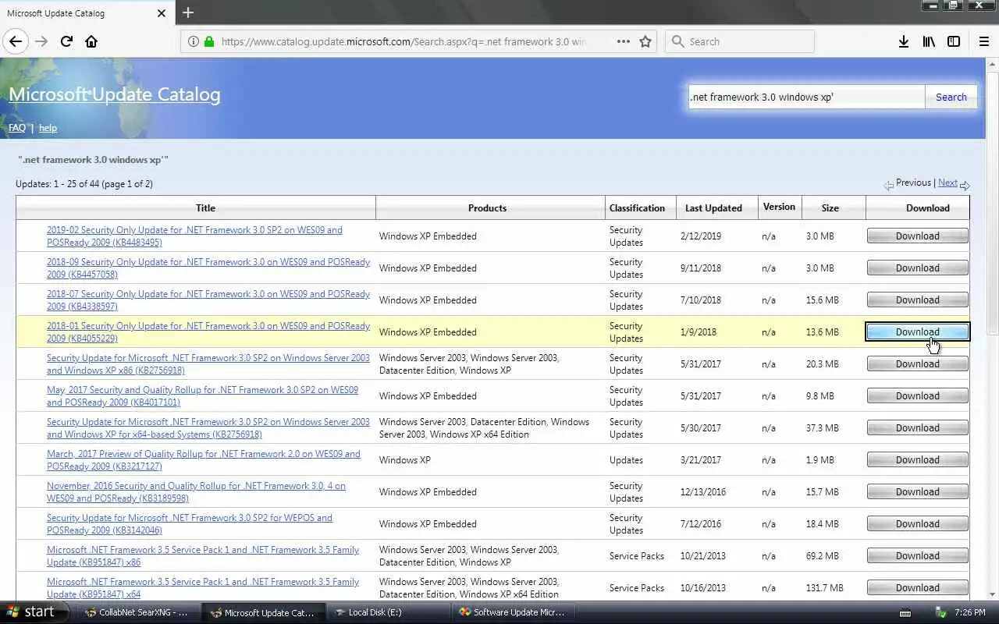
Task: Open the KB2756918 x64-based update link
Action: [208, 428]
